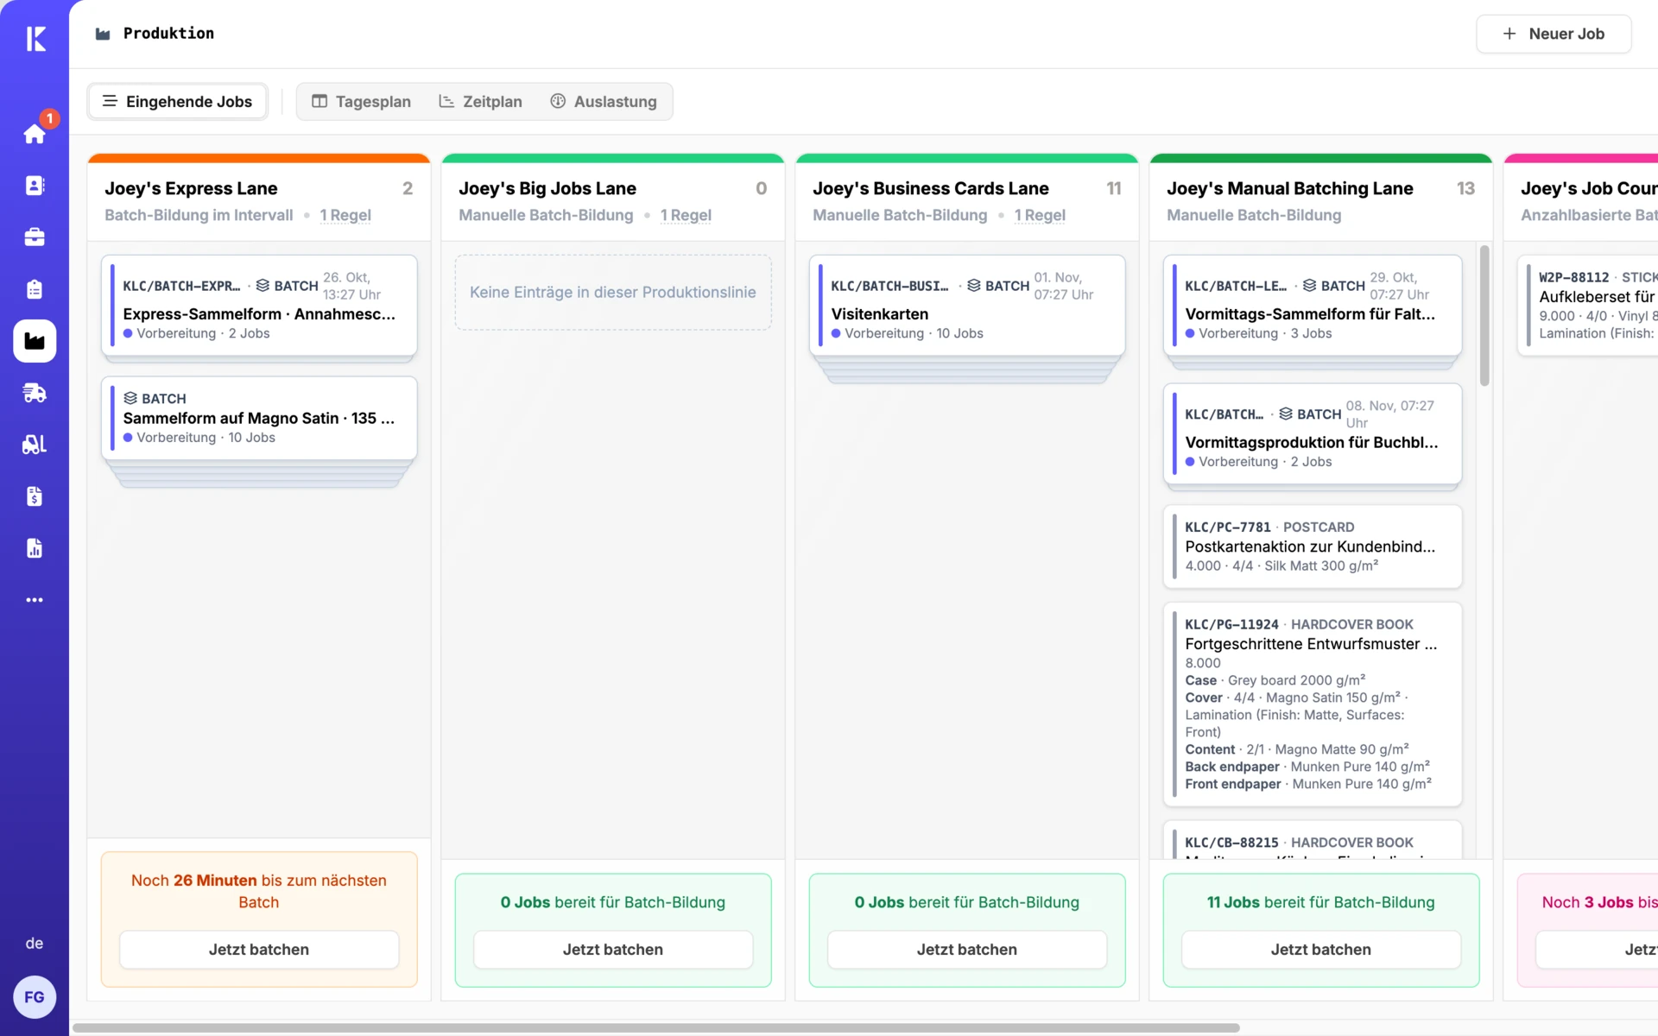Open the forklift warehouse icon in sidebar
The width and height of the screenshot is (1658, 1036).
35,445
